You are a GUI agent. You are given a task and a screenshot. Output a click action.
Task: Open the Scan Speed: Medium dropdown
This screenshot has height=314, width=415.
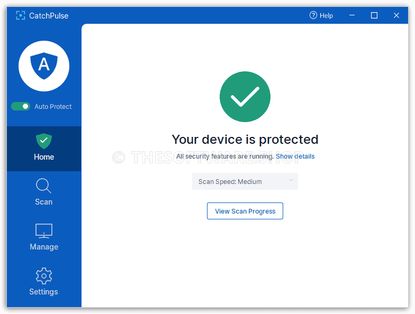pos(245,181)
